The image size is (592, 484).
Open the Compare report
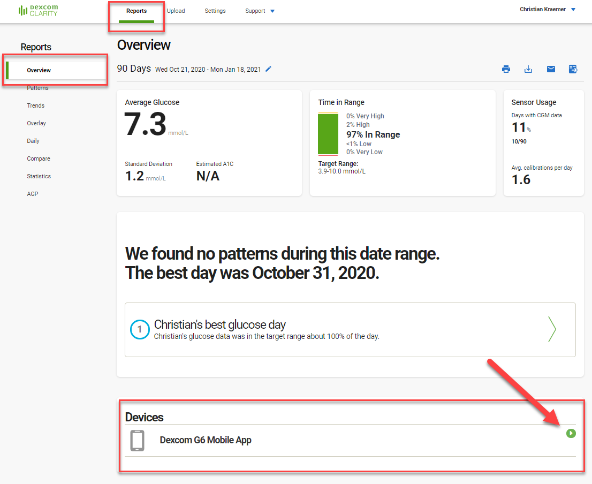(39, 158)
